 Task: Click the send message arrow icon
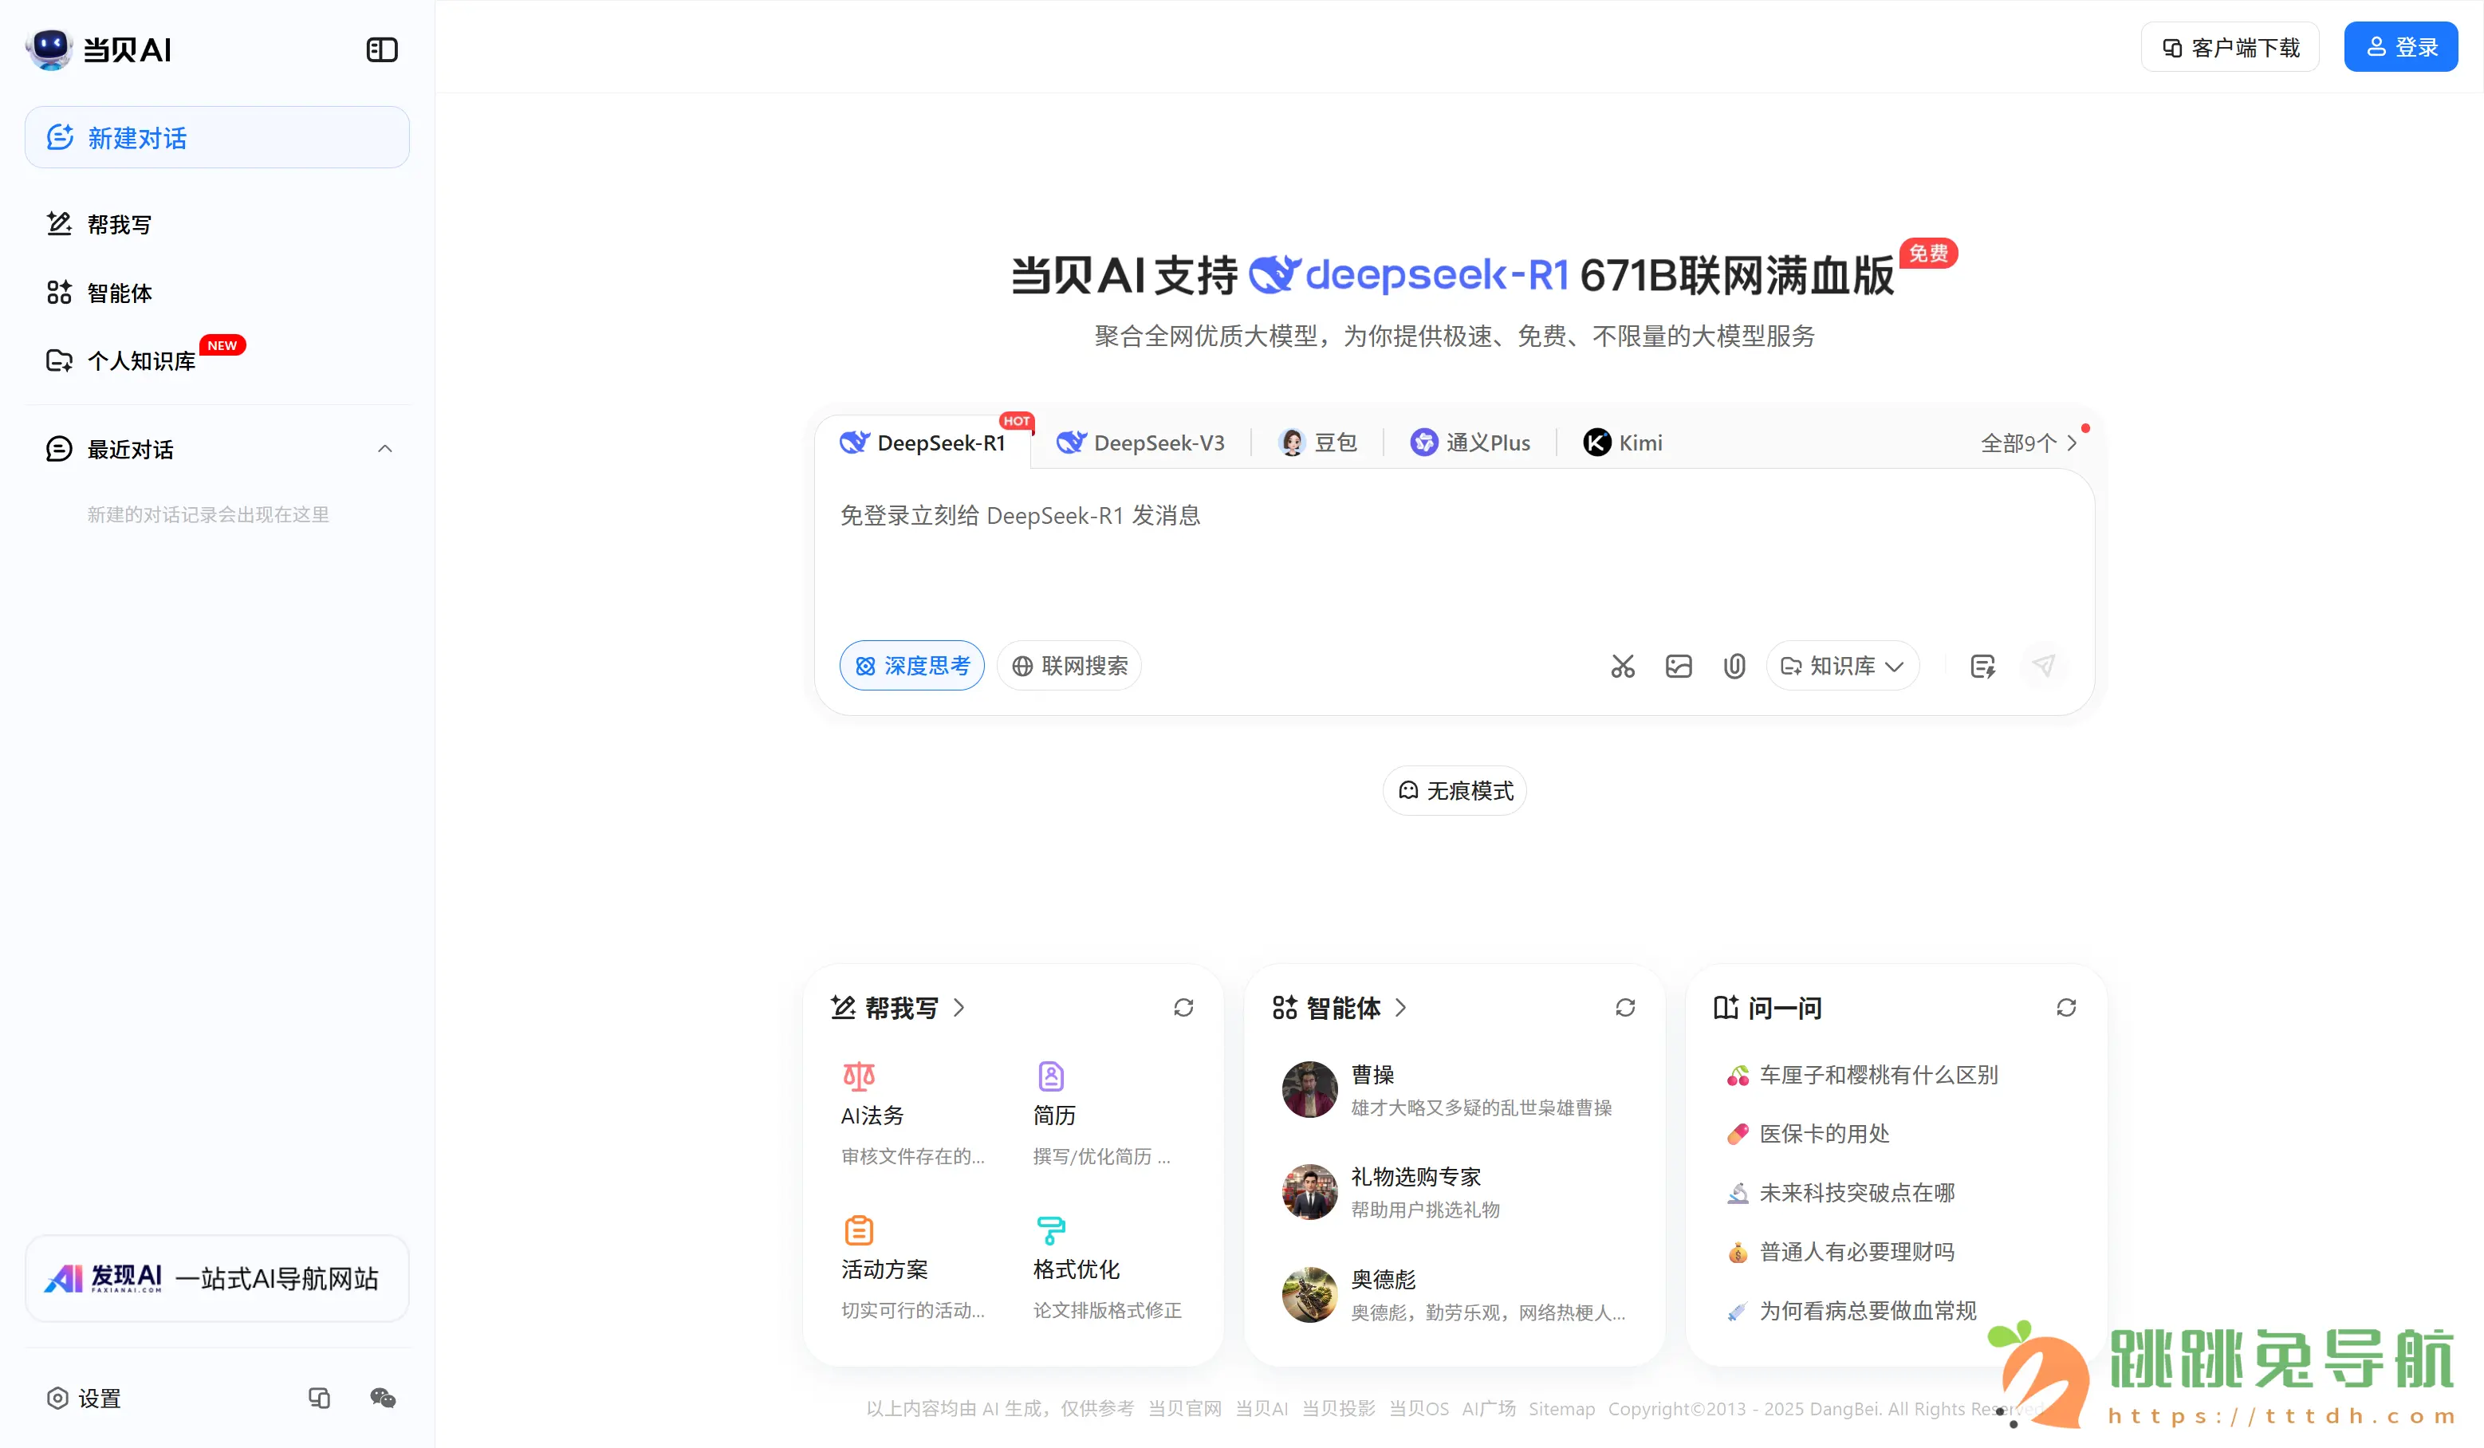click(x=2043, y=667)
